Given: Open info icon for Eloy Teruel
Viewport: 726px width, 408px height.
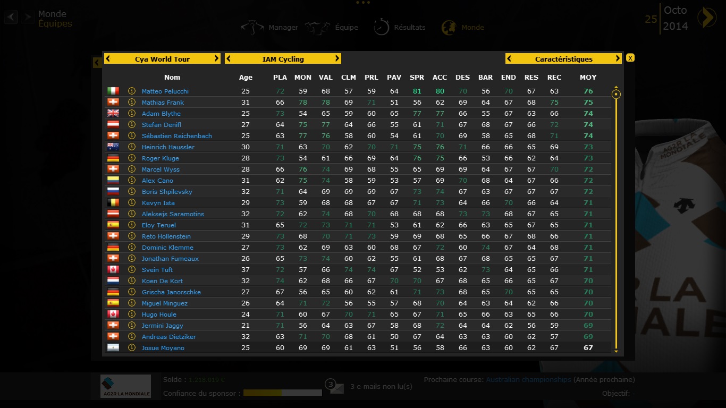Looking at the screenshot, I should [x=132, y=225].
